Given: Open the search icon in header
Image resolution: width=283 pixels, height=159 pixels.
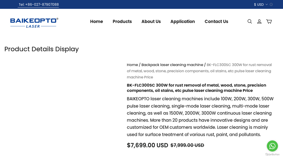Looking at the screenshot, I should (250, 22).
